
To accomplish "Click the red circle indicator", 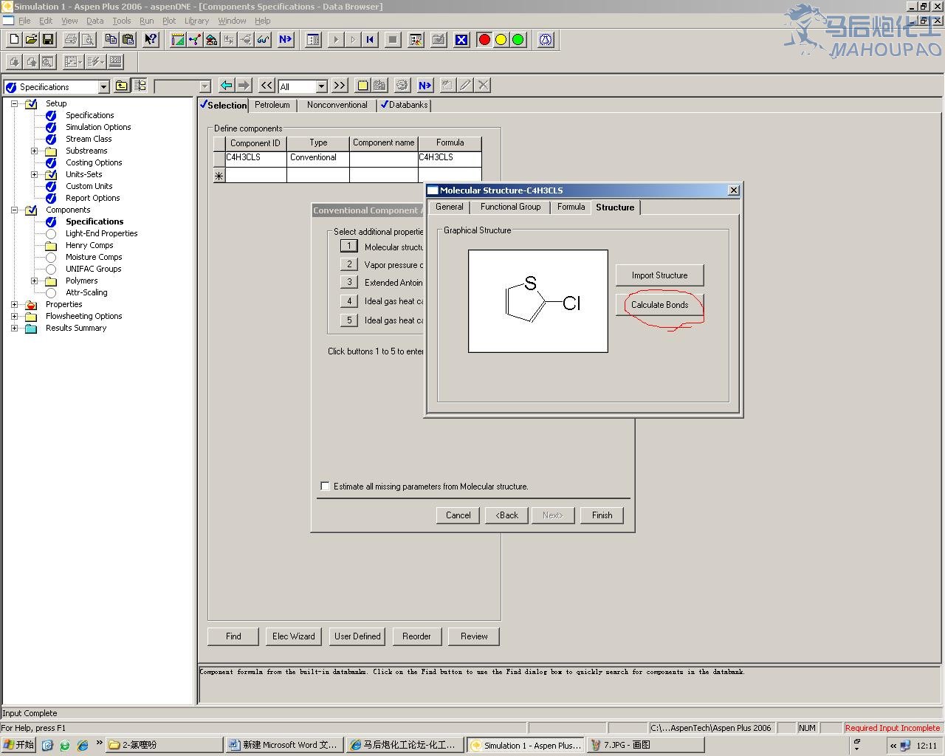I will click(x=484, y=40).
